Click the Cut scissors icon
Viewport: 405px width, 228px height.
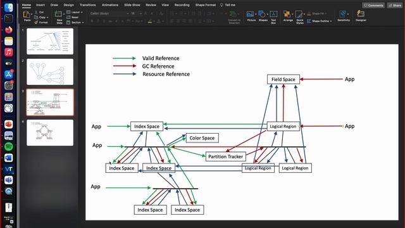36,12
